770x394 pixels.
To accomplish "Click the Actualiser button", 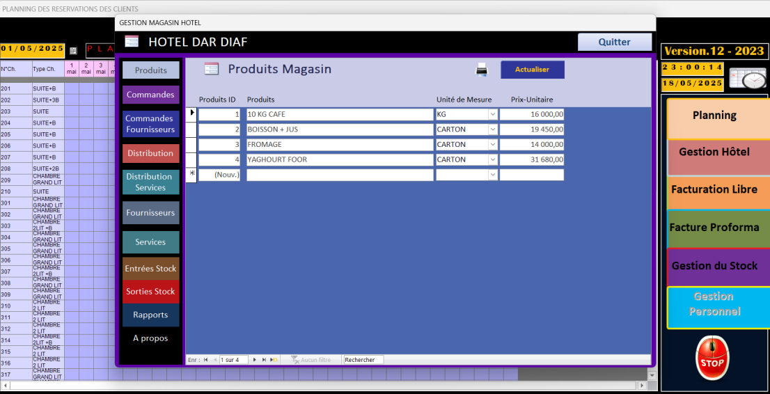I will tap(532, 70).
